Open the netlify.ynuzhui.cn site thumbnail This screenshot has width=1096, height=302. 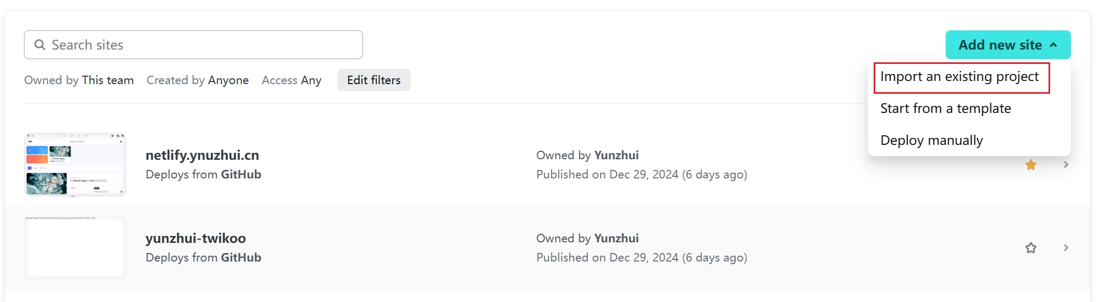click(x=75, y=165)
